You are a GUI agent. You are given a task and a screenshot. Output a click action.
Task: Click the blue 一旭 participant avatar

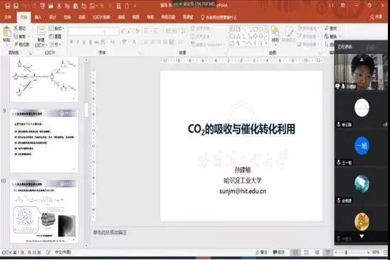[x=362, y=145]
